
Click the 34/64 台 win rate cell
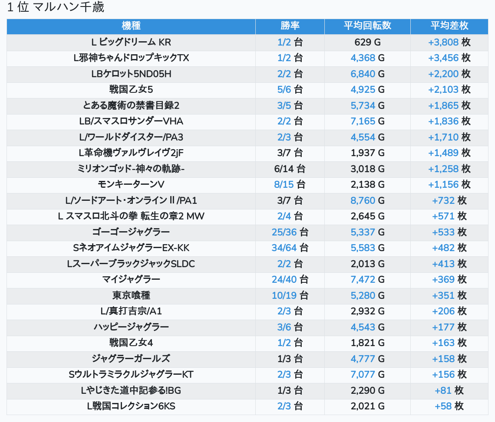click(290, 248)
